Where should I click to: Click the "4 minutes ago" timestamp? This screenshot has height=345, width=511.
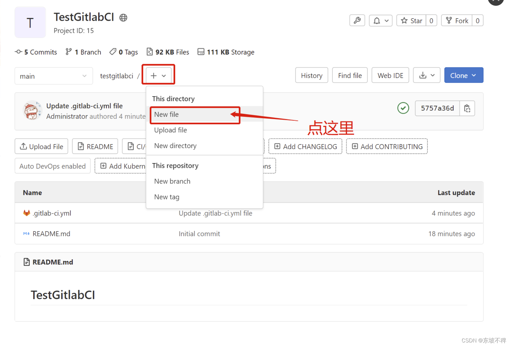click(453, 213)
